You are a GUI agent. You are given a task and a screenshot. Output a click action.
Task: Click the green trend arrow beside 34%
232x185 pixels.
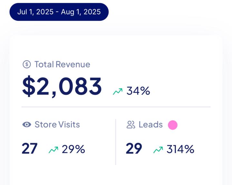point(118,91)
